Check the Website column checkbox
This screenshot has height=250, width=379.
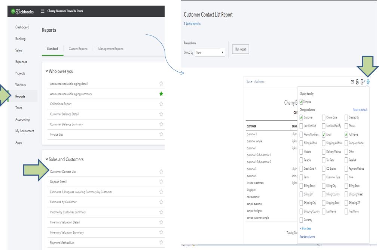pos(301,152)
